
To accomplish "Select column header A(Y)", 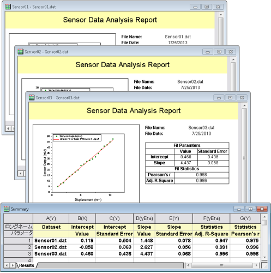I will coord(51,218).
